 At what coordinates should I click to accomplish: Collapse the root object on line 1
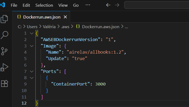coord(32,33)
